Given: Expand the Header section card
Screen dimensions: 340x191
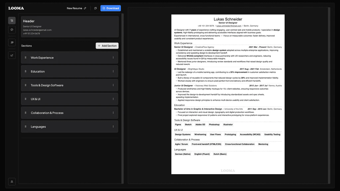Looking at the screenshot, I should 69,26.
